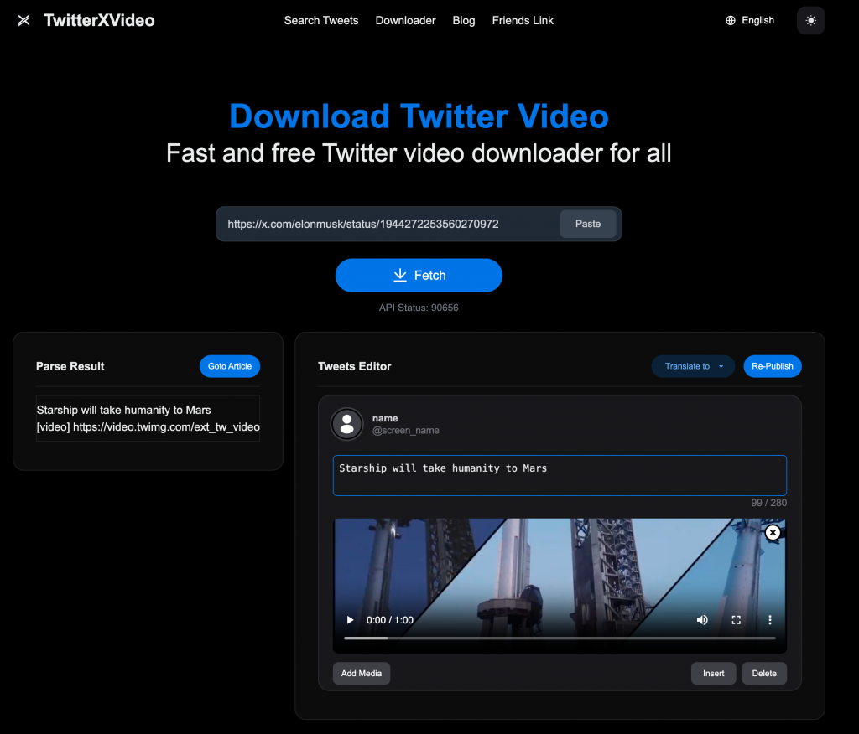The width and height of the screenshot is (859, 734).
Task: Click the 0:00 / 1:00 video time display
Action: pyautogui.click(x=390, y=620)
